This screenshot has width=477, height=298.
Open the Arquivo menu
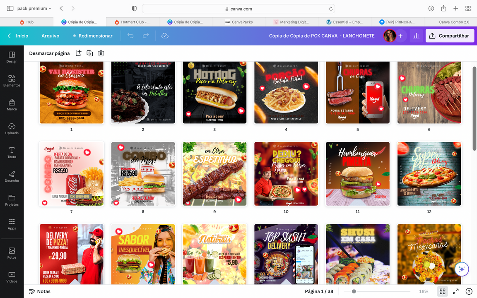coord(50,36)
